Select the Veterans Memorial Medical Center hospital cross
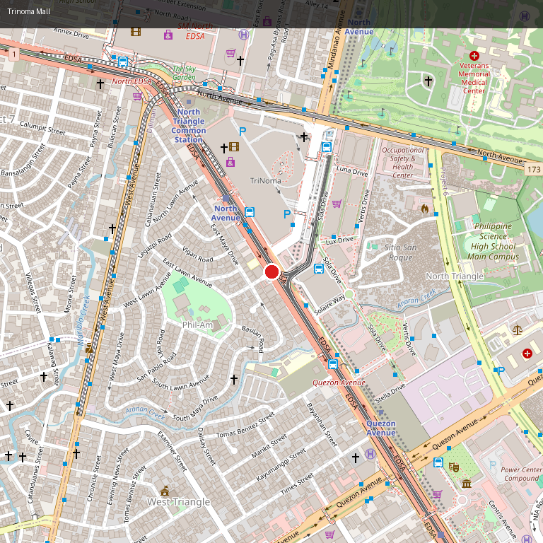The width and height of the screenshot is (543, 543). click(474, 55)
